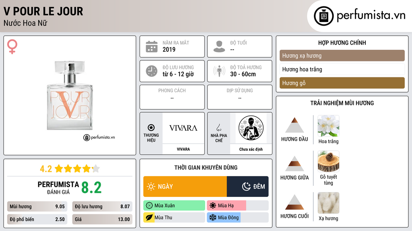412x231 pixels.
Task: Click the green 8.2 Perfumista score
Action: (x=91, y=188)
